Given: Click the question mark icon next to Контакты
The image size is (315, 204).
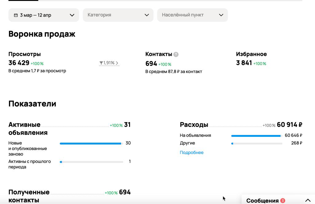Looking at the screenshot, I should click(x=176, y=54).
